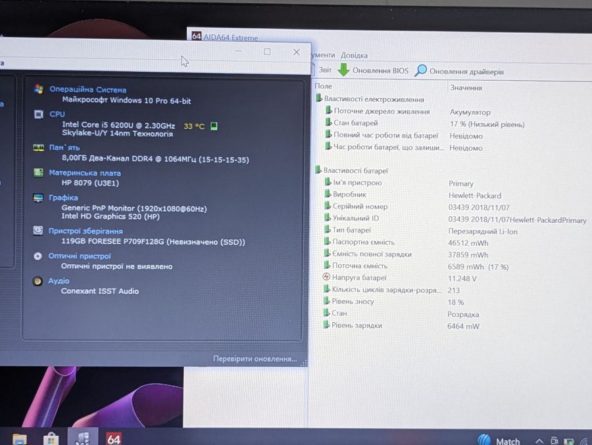
Task: Click the icon beside Поточне джерело живлення
Action: (329, 110)
